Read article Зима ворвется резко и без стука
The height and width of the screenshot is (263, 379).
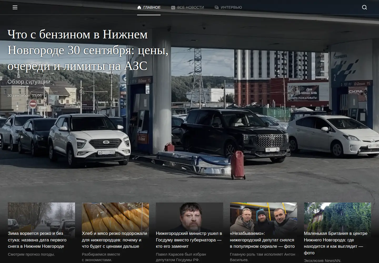(x=37, y=240)
